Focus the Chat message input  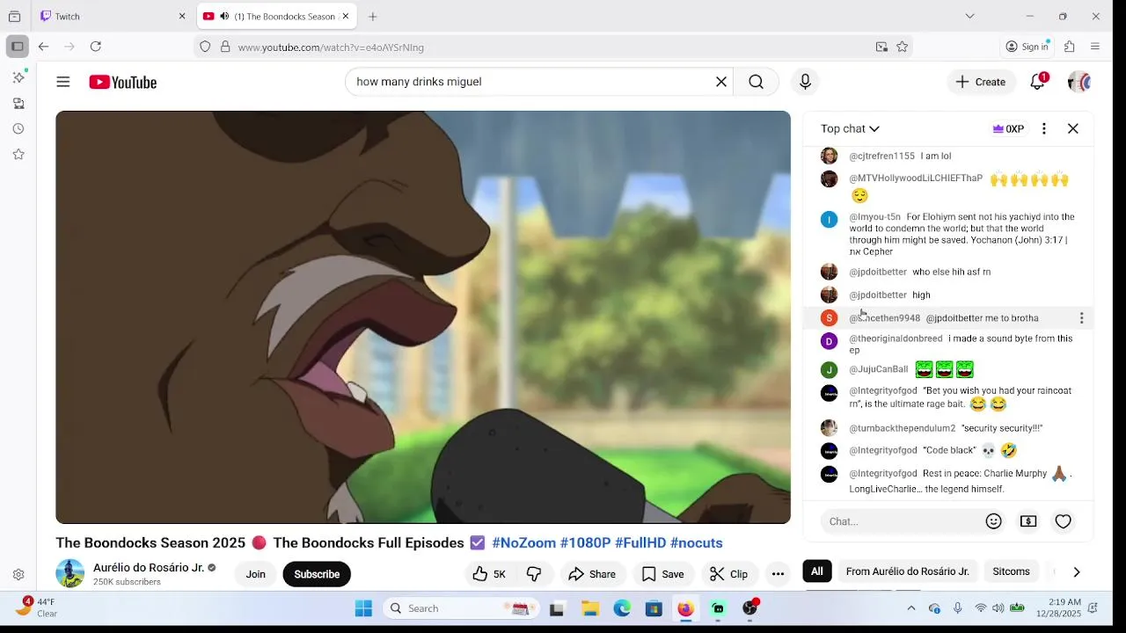pos(902,521)
